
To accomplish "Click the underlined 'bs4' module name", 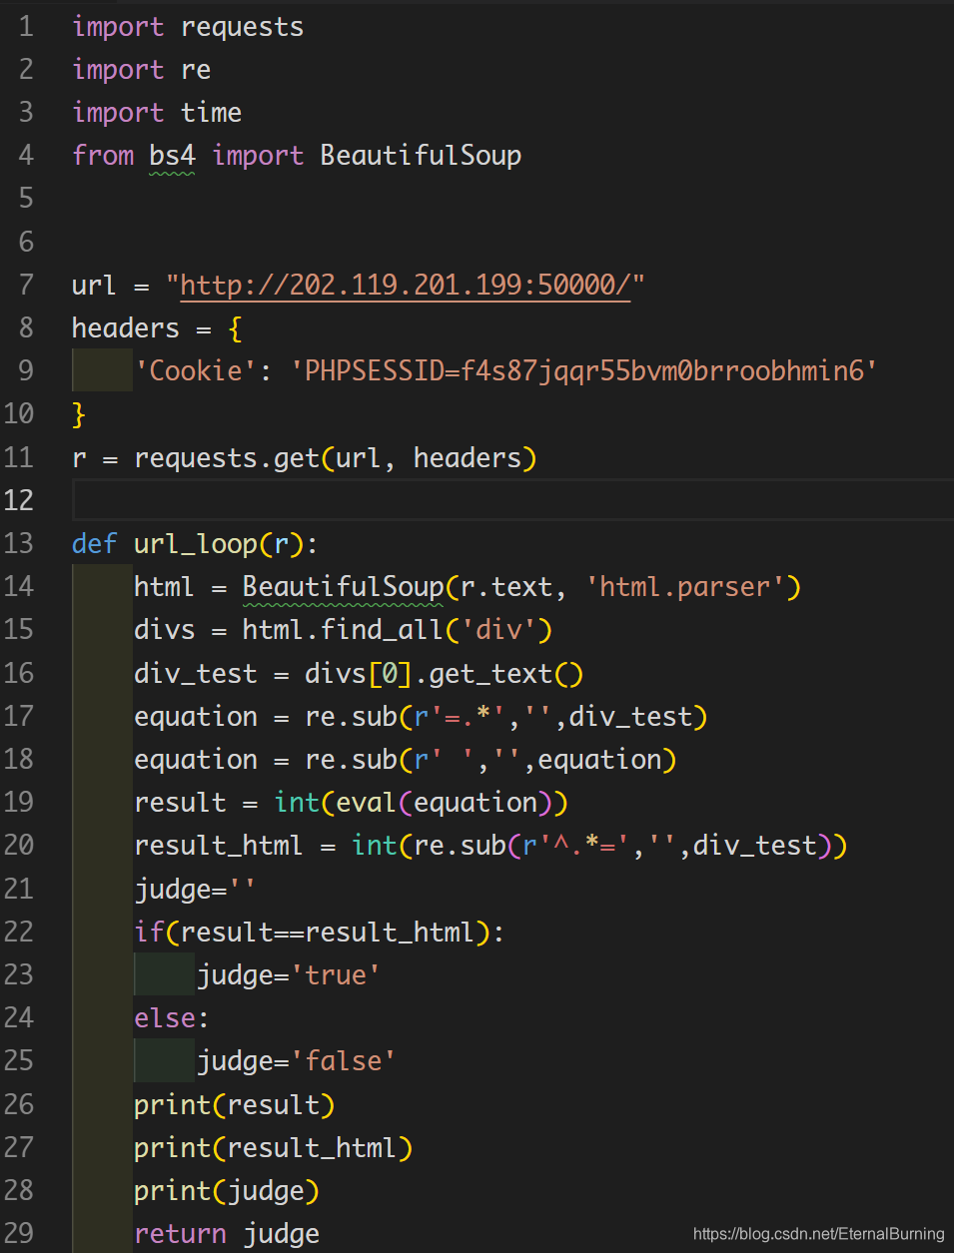I will (x=173, y=156).
